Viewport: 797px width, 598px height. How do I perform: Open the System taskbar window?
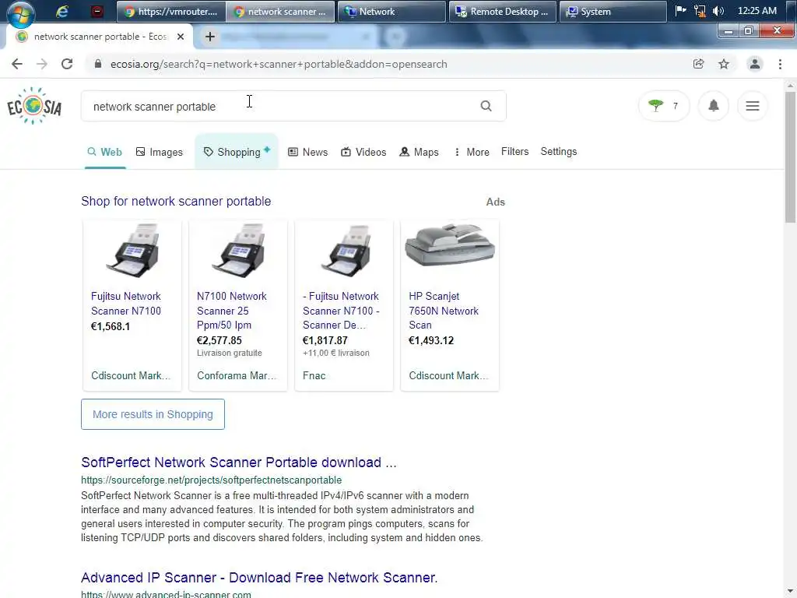[x=613, y=11]
